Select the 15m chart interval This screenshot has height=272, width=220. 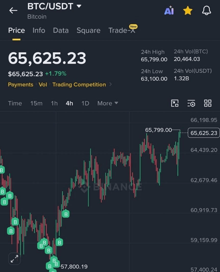tap(36, 103)
